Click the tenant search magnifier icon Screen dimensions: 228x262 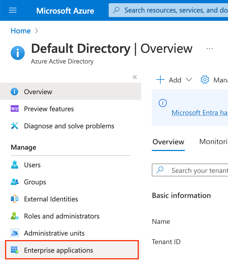click(160, 170)
